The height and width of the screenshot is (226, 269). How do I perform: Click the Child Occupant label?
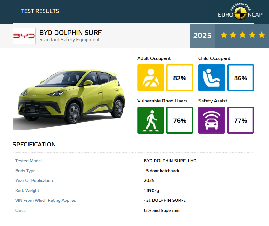click(214, 58)
